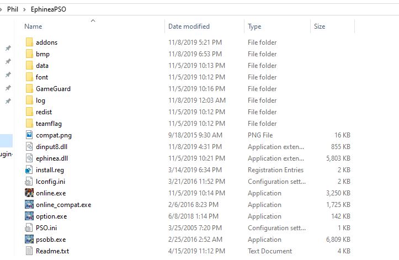This screenshot has width=399, height=260.
Task: Click the 142 KB size value
Action: pyautogui.click(x=341, y=216)
